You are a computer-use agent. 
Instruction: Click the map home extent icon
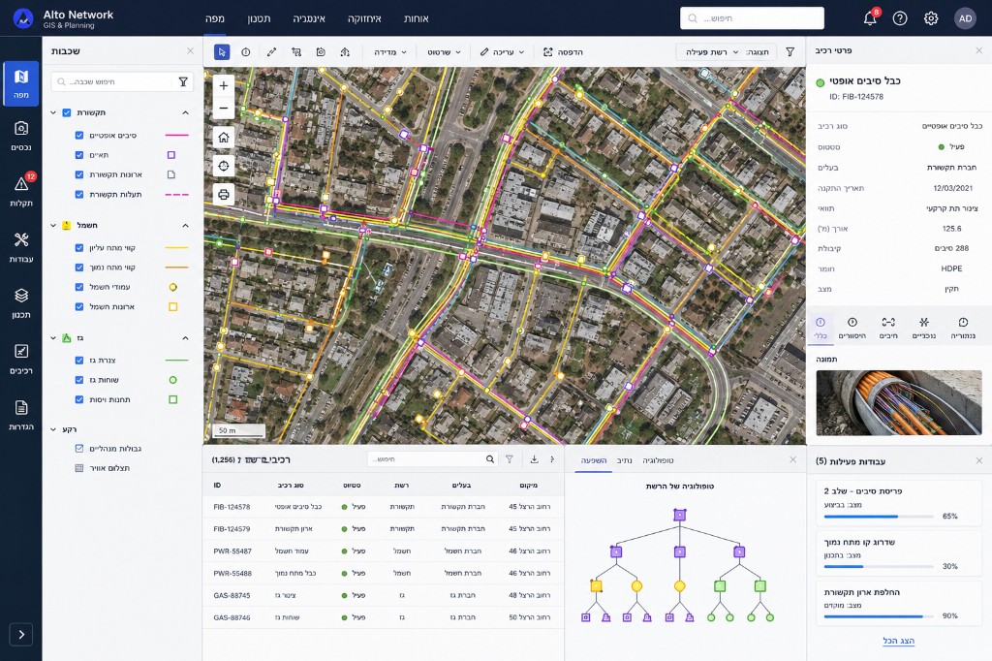tap(224, 138)
